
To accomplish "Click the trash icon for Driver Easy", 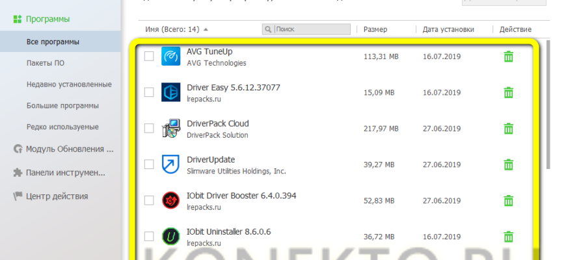I will pos(509,93).
